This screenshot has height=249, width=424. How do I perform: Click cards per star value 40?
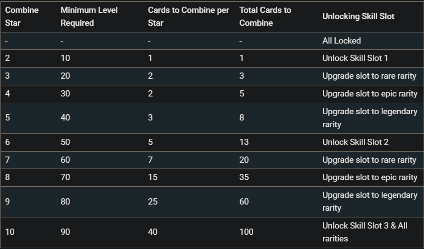tap(152, 232)
